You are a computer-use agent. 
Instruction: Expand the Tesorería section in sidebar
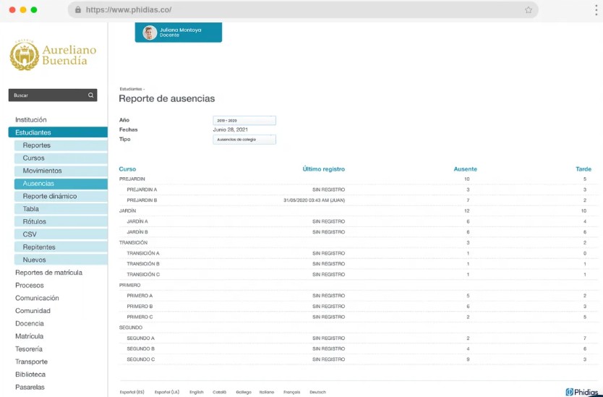coord(29,349)
